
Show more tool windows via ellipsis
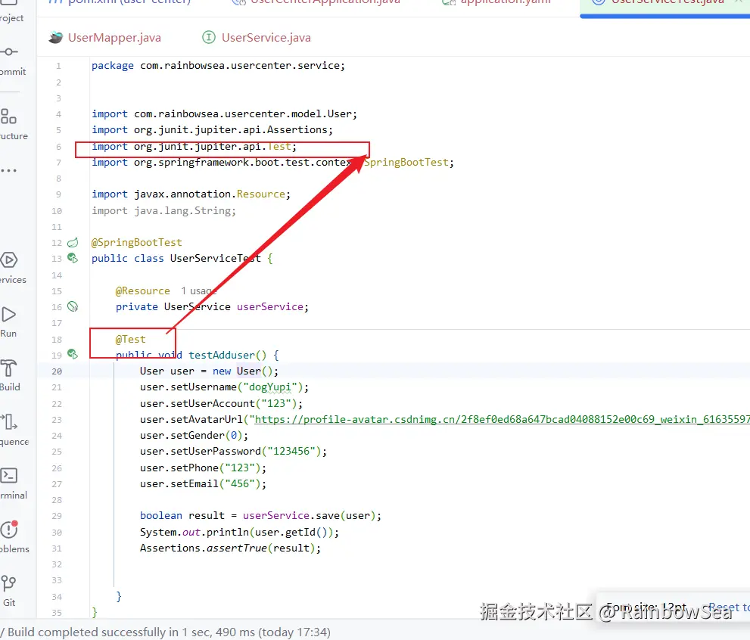tap(8, 171)
